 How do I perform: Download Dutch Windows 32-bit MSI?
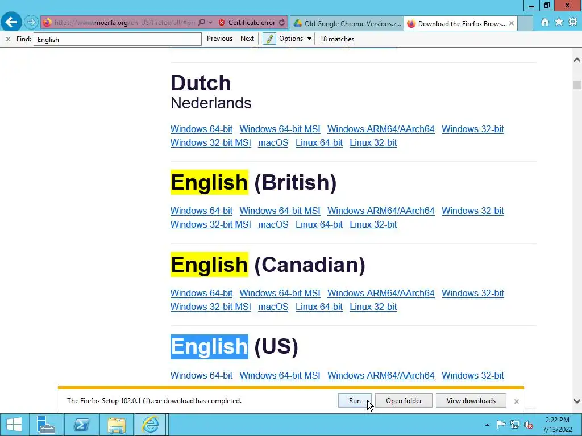(x=211, y=142)
